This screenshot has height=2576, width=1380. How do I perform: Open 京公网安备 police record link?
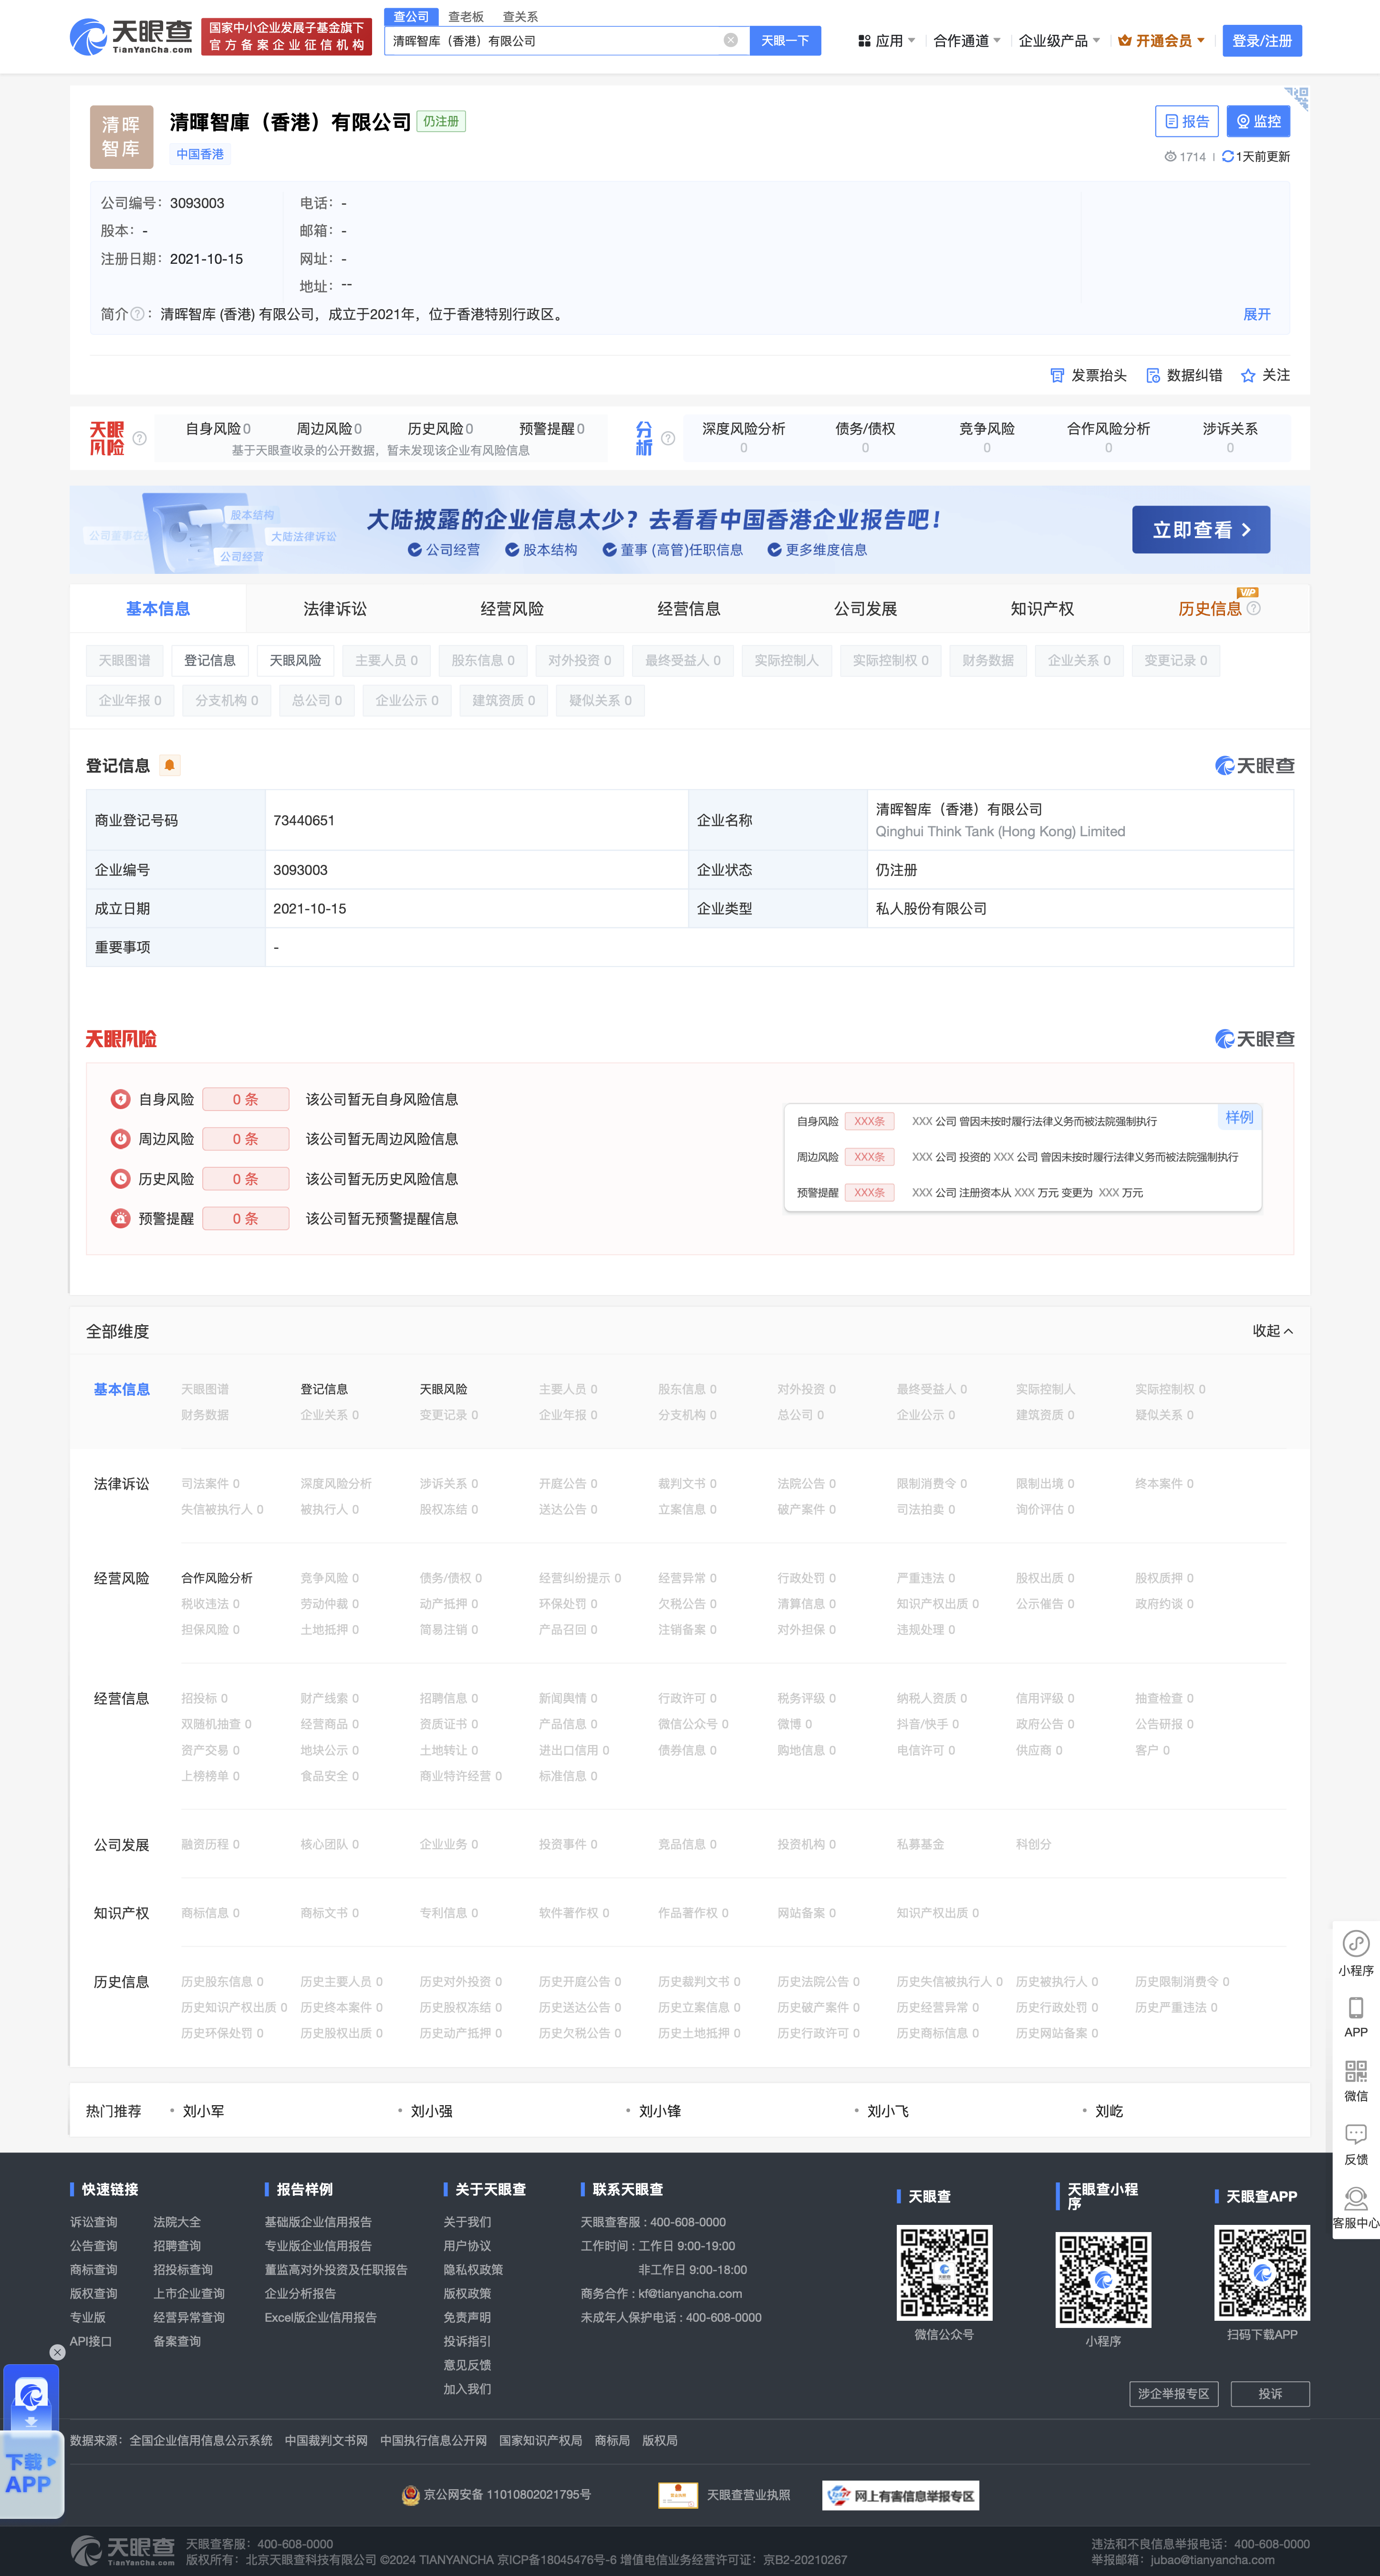[496, 2494]
